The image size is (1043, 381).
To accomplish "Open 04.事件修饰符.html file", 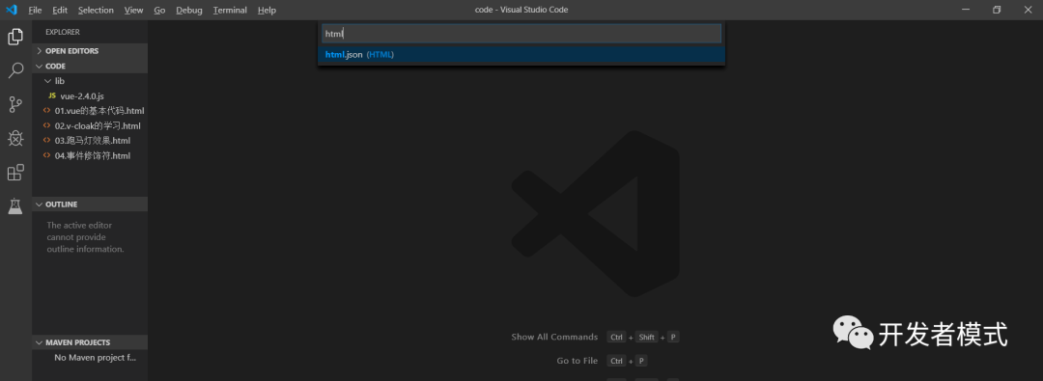I will pyautogui.click(x=90, y=155).
